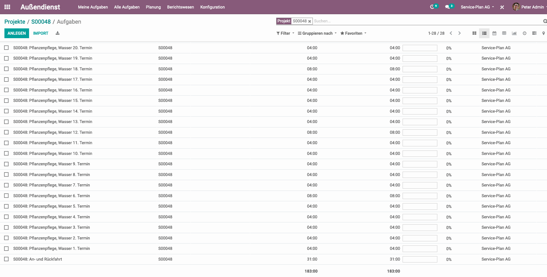547x277 pixels.
Task: Click progress bar of An- und Rückfahrt
Action: coord(420,259)
